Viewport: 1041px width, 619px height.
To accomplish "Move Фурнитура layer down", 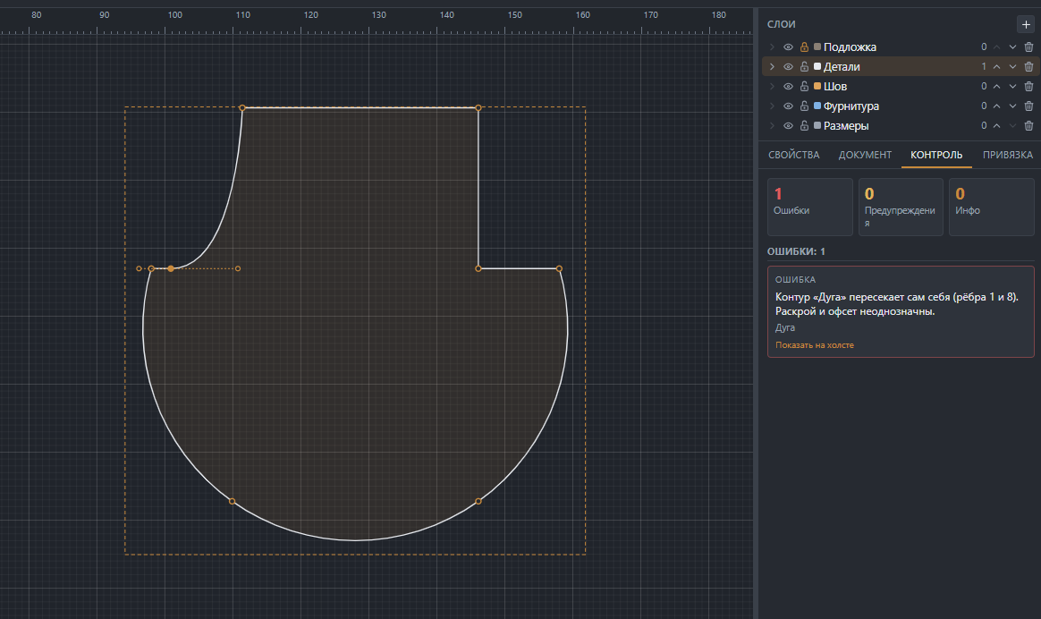I will (1012, 106).
